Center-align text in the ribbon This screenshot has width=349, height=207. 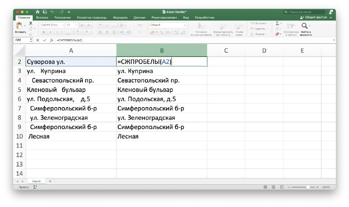(107, 32)
